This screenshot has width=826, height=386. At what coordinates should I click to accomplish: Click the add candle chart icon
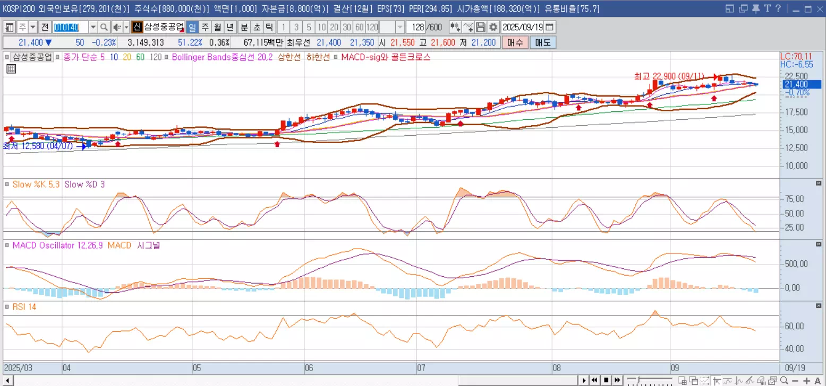pos(455,27)
